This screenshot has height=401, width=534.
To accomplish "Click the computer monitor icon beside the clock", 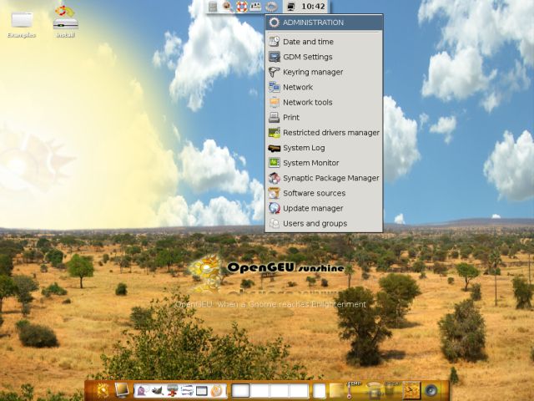I will [x=291, y=7].
